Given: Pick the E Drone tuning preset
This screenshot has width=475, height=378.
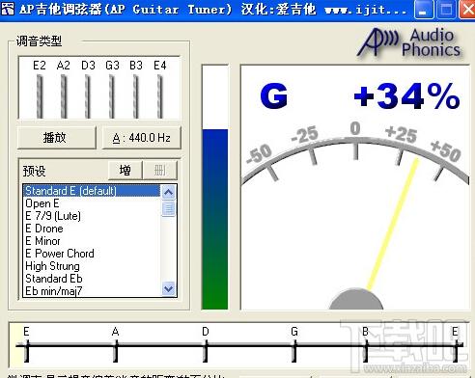Looking at the screenshot, I should click(92, 229).
